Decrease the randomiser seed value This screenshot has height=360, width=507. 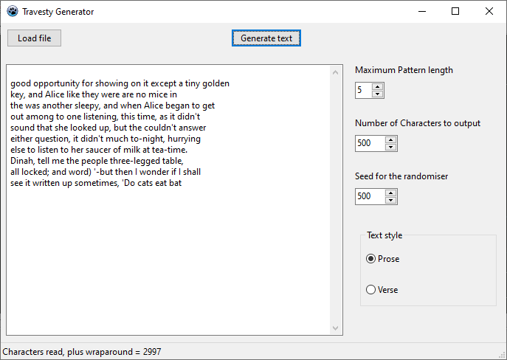click(390, 200)
